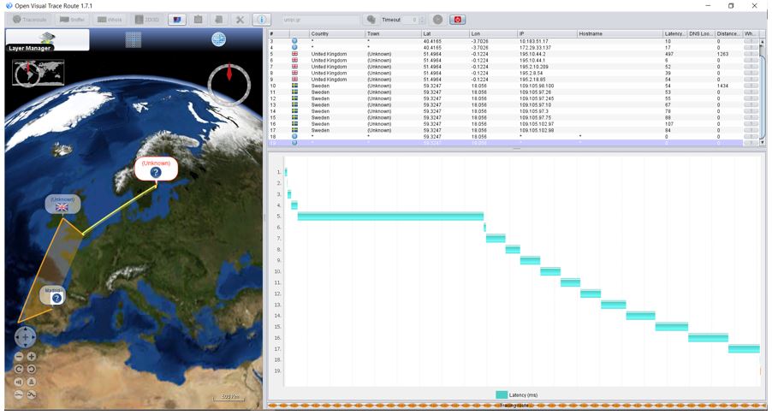
Task: Select the row with IP 10.183.51.17
Action: pos(506,41)
